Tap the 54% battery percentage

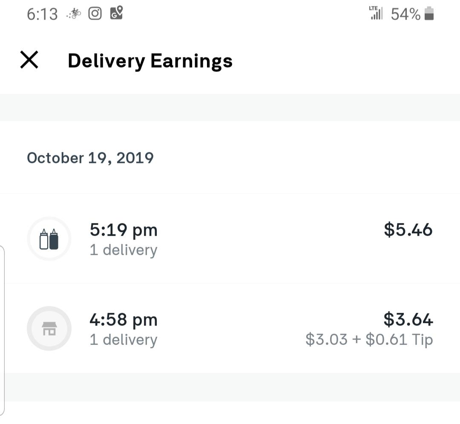click(x=405, y=14)
